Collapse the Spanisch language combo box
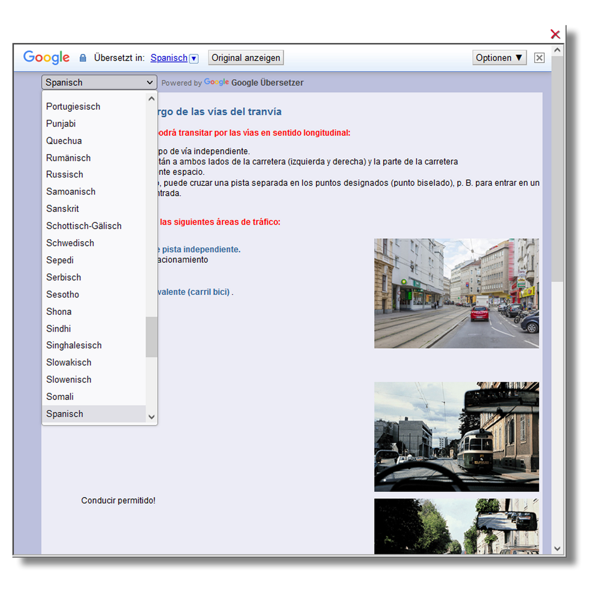Image resolution: width=592 pixels, height=592 pixels. pos(99,82)
